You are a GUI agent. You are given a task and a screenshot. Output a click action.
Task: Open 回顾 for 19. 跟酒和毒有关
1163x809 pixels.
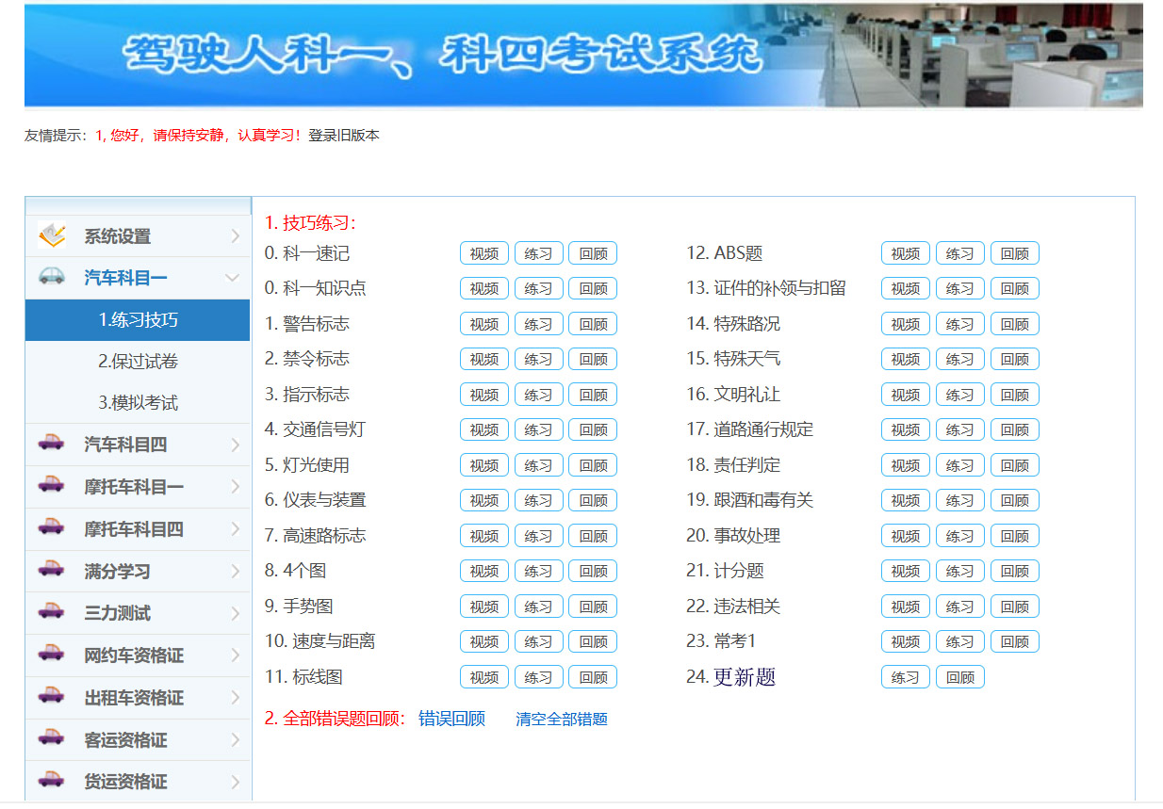click(x=1014, y=500)
